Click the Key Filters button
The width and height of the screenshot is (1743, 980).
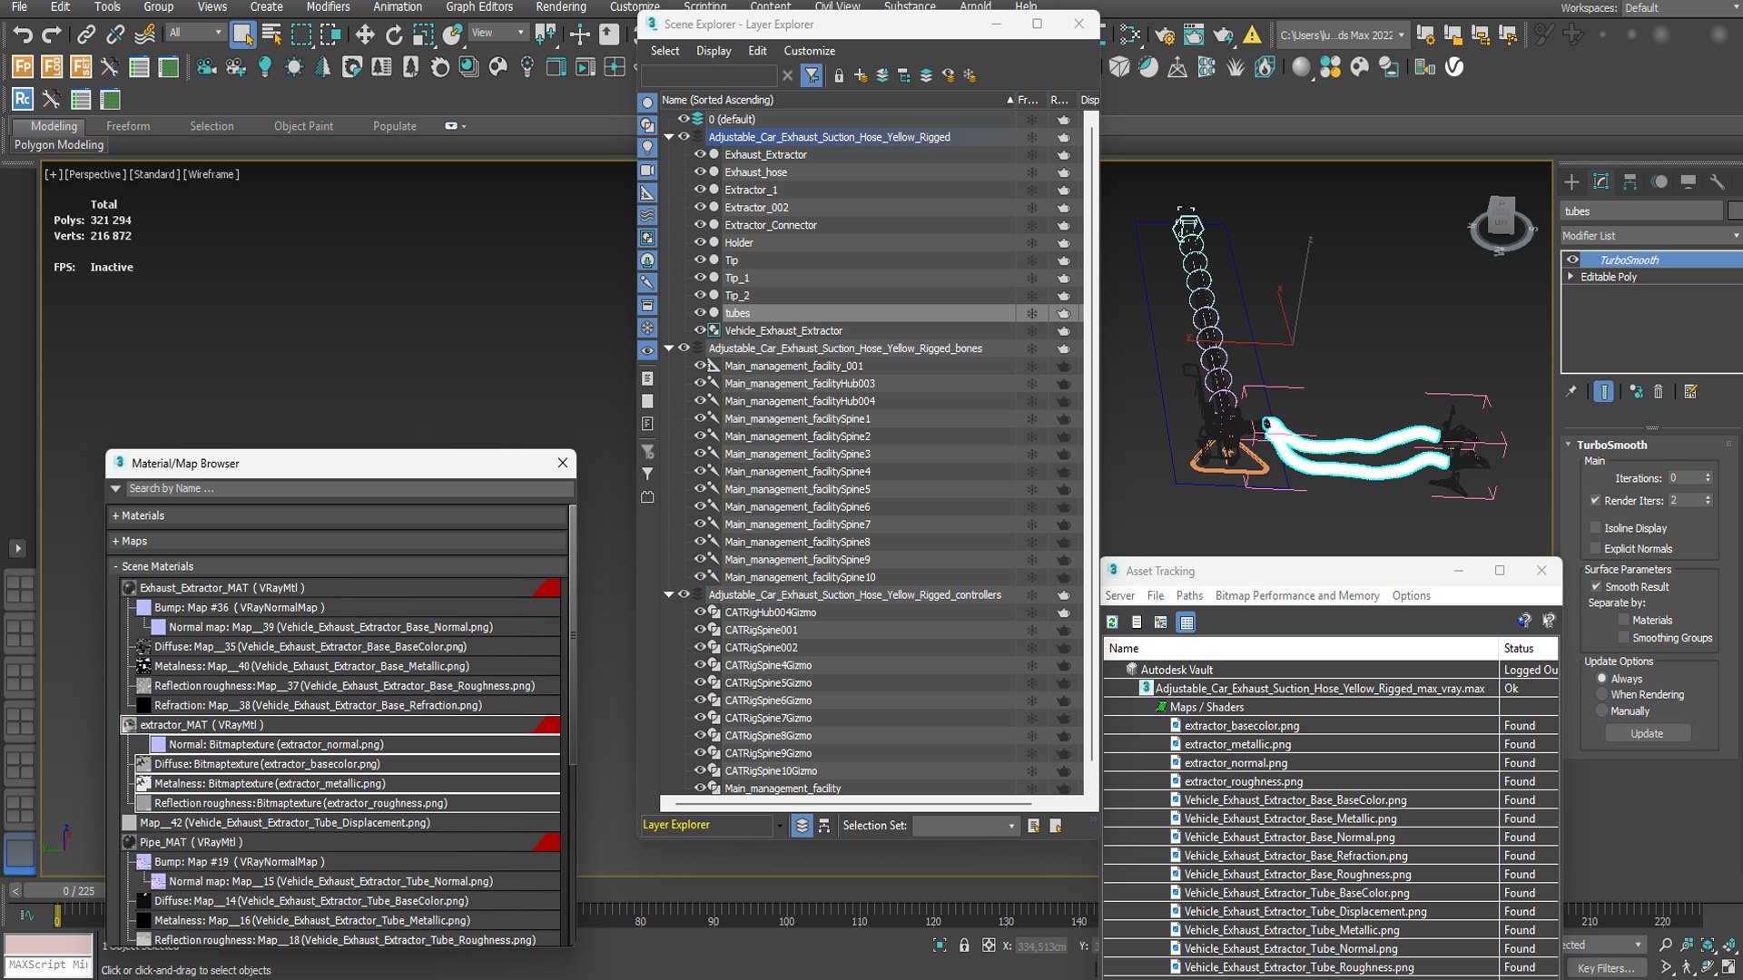click(x=1606, y=968)
